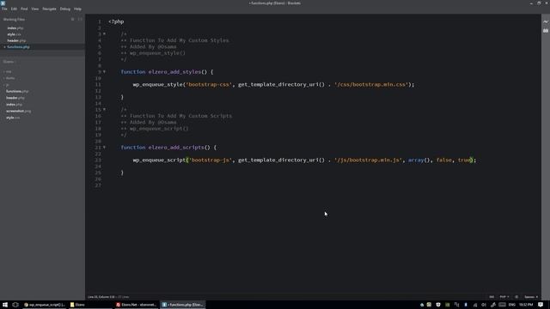Open Working Files settings gear
The image size is (550, 309).
pos(72,19)
